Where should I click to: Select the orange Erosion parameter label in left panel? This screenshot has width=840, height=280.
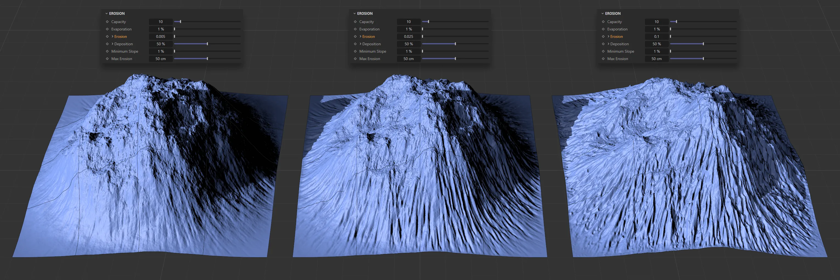click(x=121, y=36)
